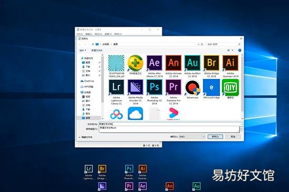Select the Microsoft Edge shortcut in the file list
289x192 pixels.
tap(211, 89)
